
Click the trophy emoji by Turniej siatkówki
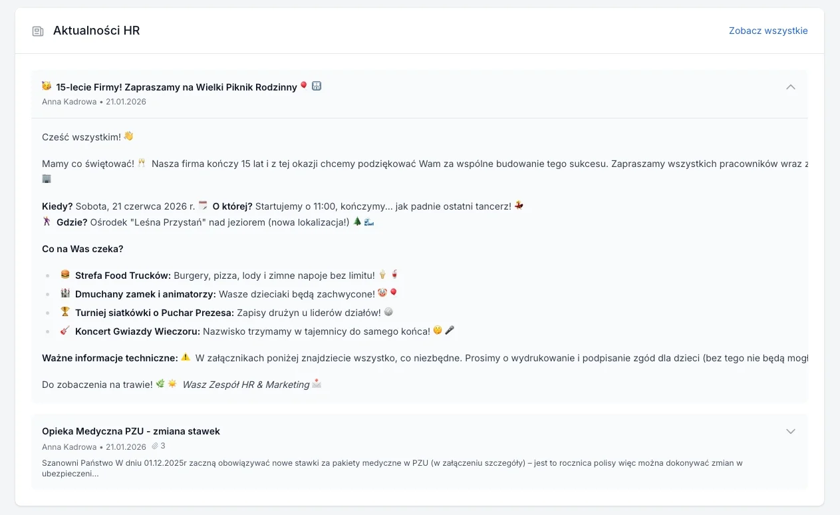65,312
